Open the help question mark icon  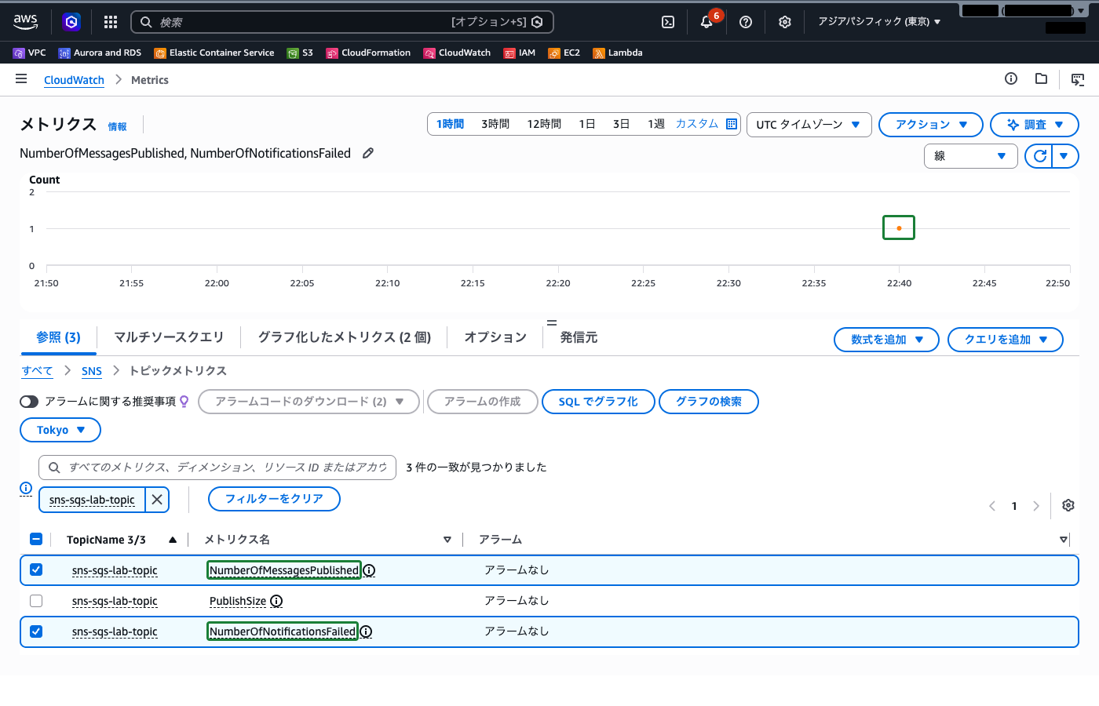click(x=746, y=22)
